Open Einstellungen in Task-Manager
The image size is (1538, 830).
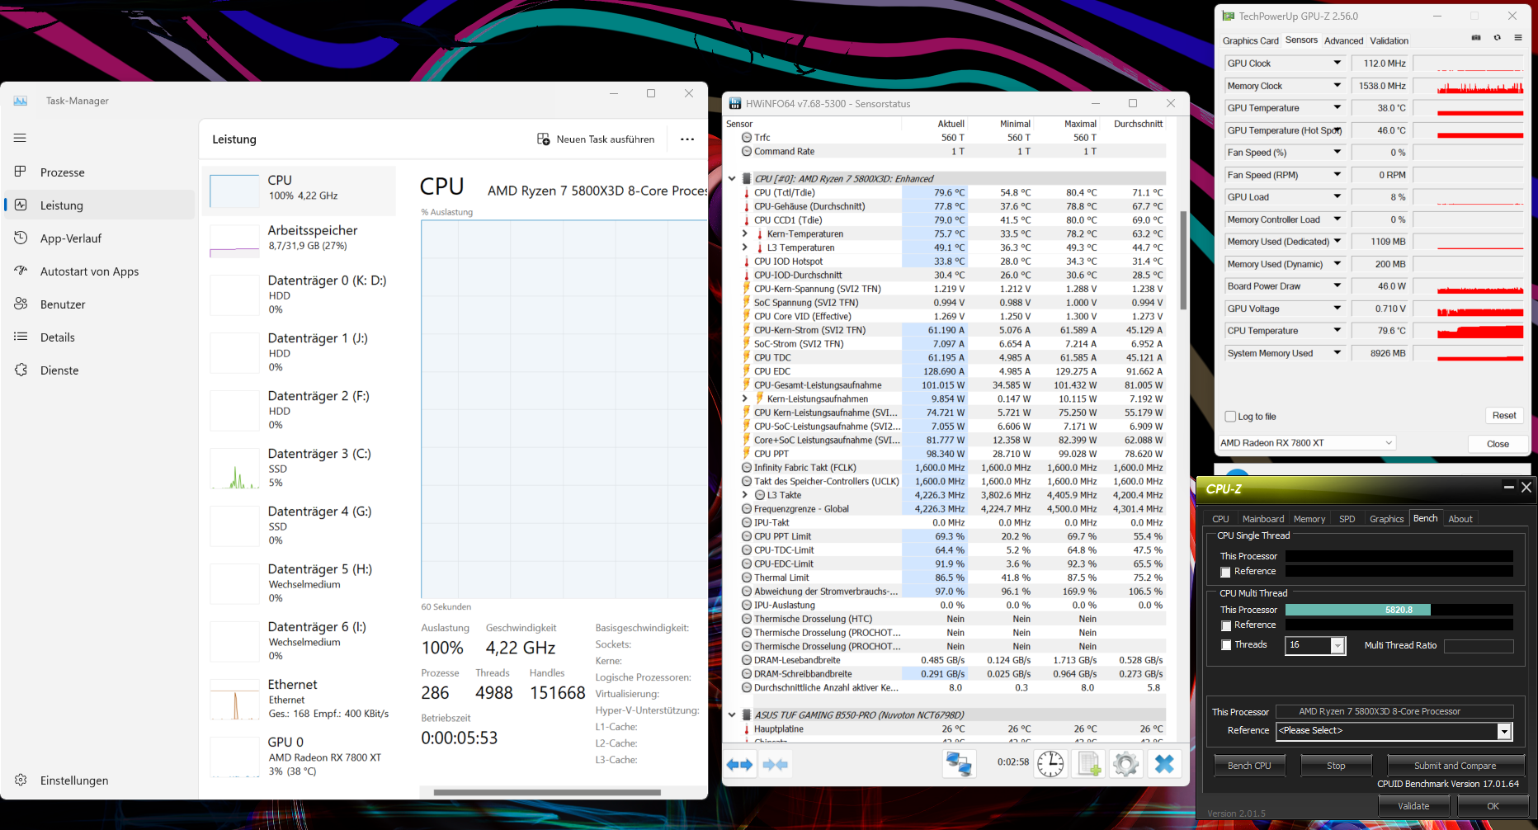click(x=99, y=780)
